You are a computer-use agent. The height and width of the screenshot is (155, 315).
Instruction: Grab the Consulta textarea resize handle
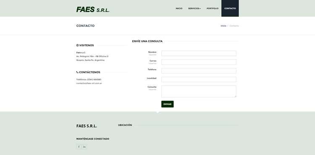pyautogui.click(x=235, y=96)
